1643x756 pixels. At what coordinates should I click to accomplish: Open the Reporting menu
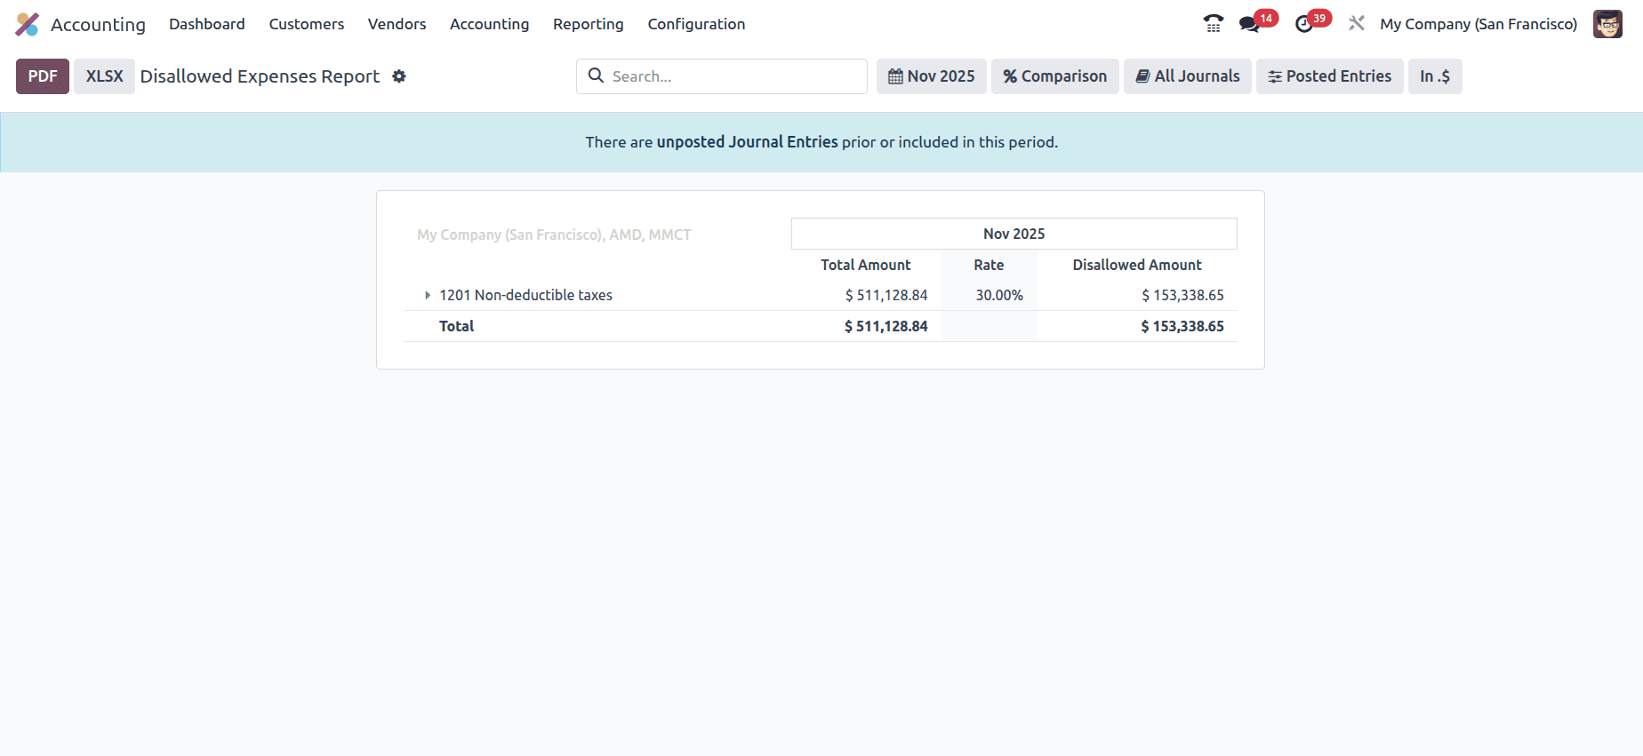[x=589, y=24]
